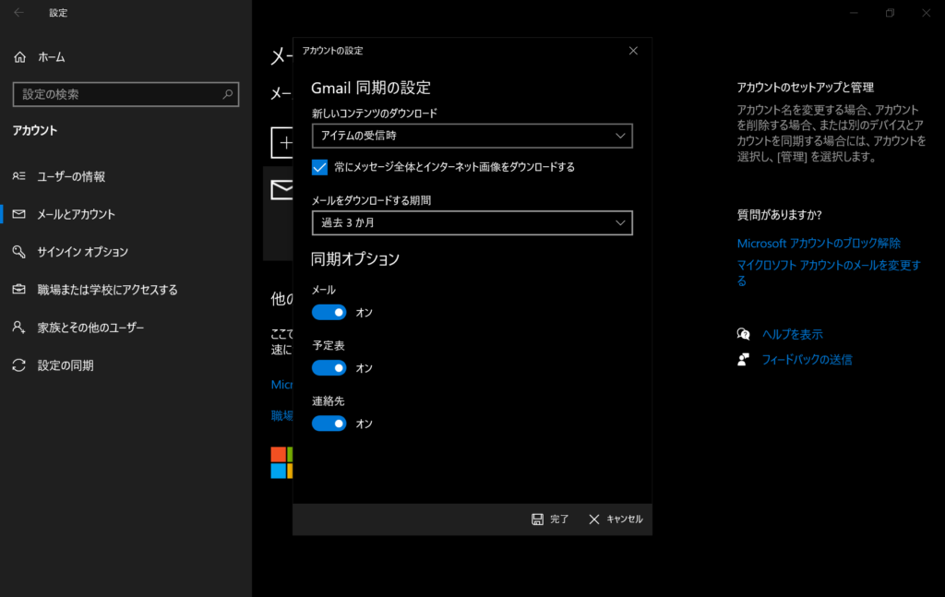
Task: Click the 設定の検索 search field
Action: pos(126,94)
